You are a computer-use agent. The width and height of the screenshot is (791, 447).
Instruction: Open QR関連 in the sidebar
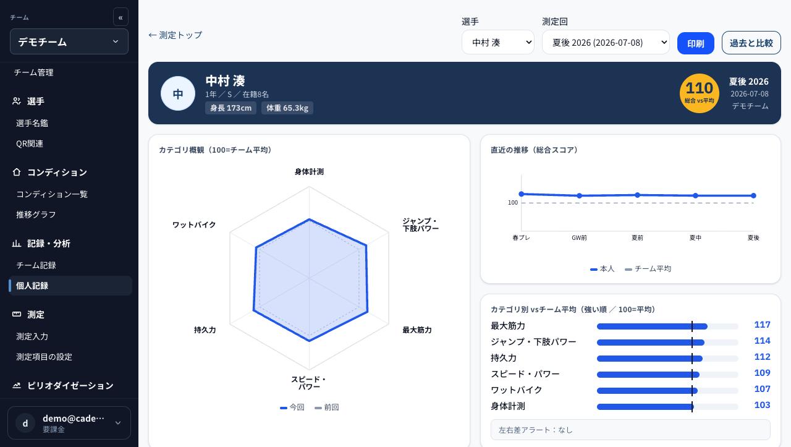tap(30, 143)
